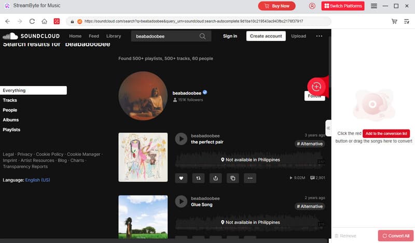Click the red StreamByte icon beside home

(57, 21)
